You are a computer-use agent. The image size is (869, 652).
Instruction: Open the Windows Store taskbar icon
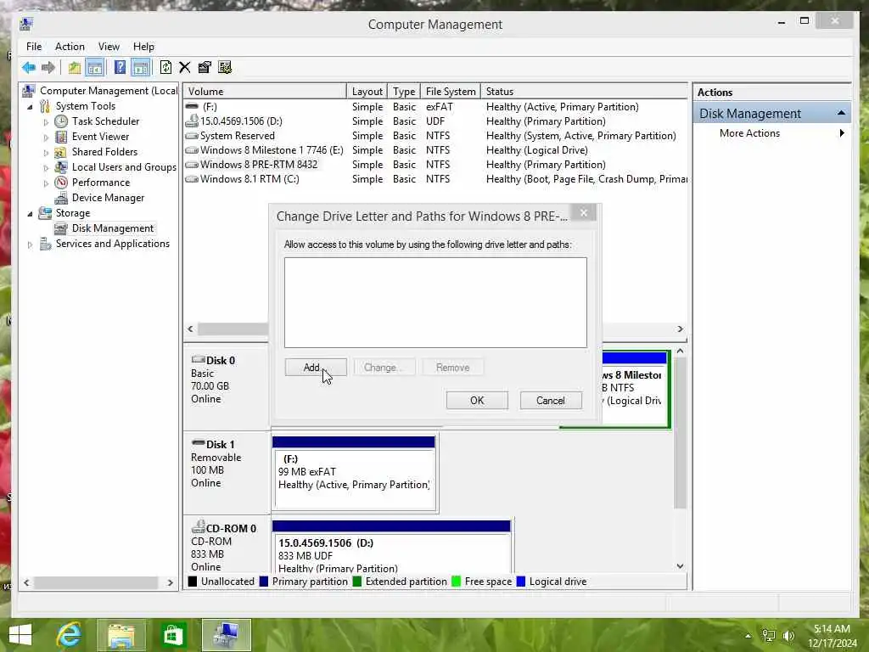pyautogui.click(x=173, y=635)
